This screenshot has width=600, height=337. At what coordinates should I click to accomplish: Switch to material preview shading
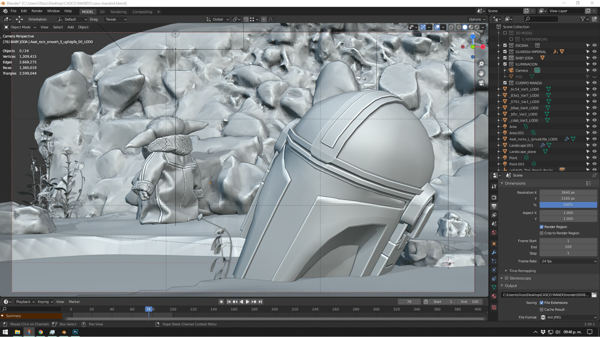tap(471, 27)
